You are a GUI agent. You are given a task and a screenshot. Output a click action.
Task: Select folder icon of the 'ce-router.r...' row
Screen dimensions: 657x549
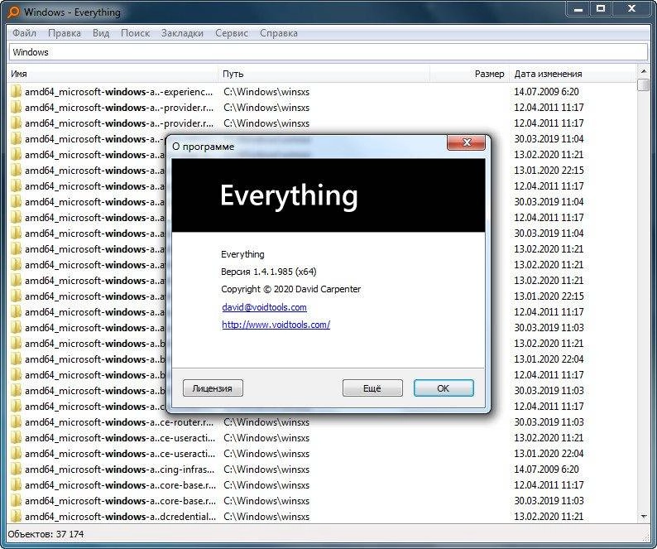(16, 422)
